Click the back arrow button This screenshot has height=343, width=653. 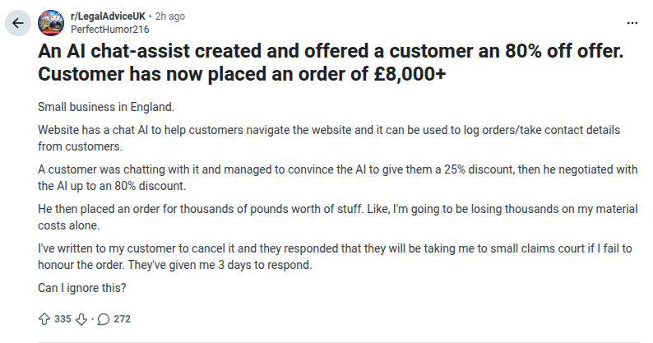click(x=16, y=23)
